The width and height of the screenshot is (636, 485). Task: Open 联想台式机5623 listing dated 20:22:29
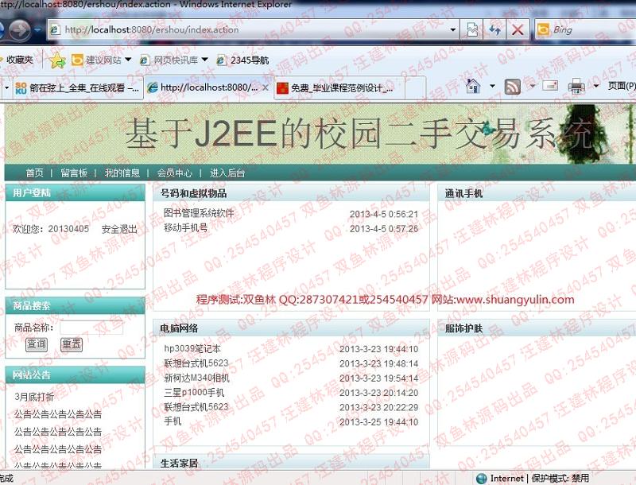pos(196,407)
